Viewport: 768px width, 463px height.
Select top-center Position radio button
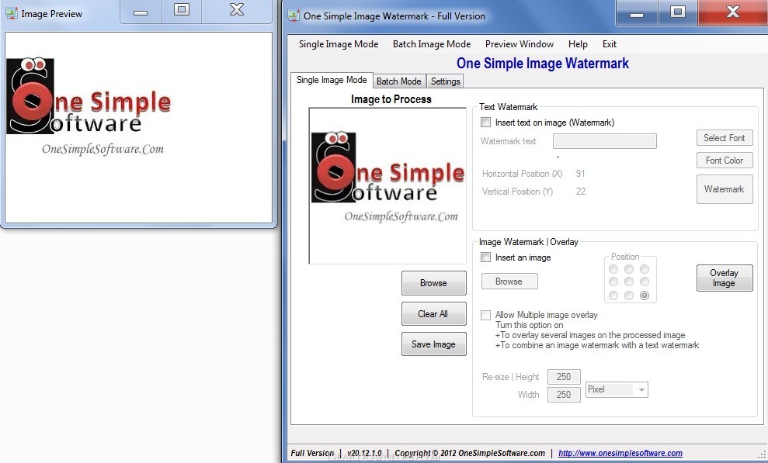point(629,269)
